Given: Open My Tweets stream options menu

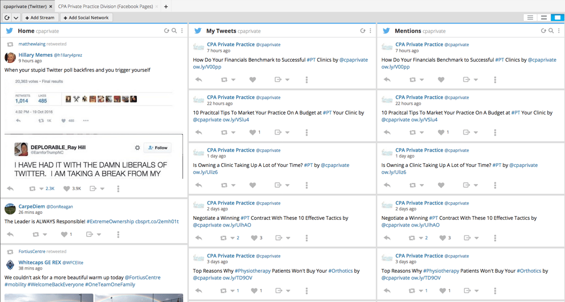Looking at the screenshot, I should click(370, 31).
